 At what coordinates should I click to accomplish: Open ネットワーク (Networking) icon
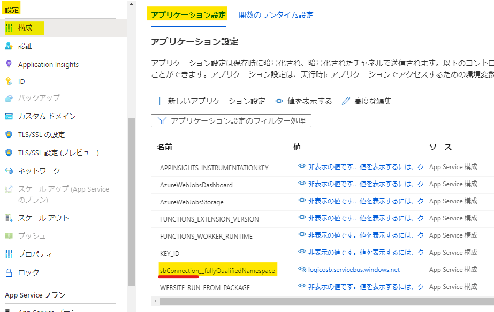(9, 171)
